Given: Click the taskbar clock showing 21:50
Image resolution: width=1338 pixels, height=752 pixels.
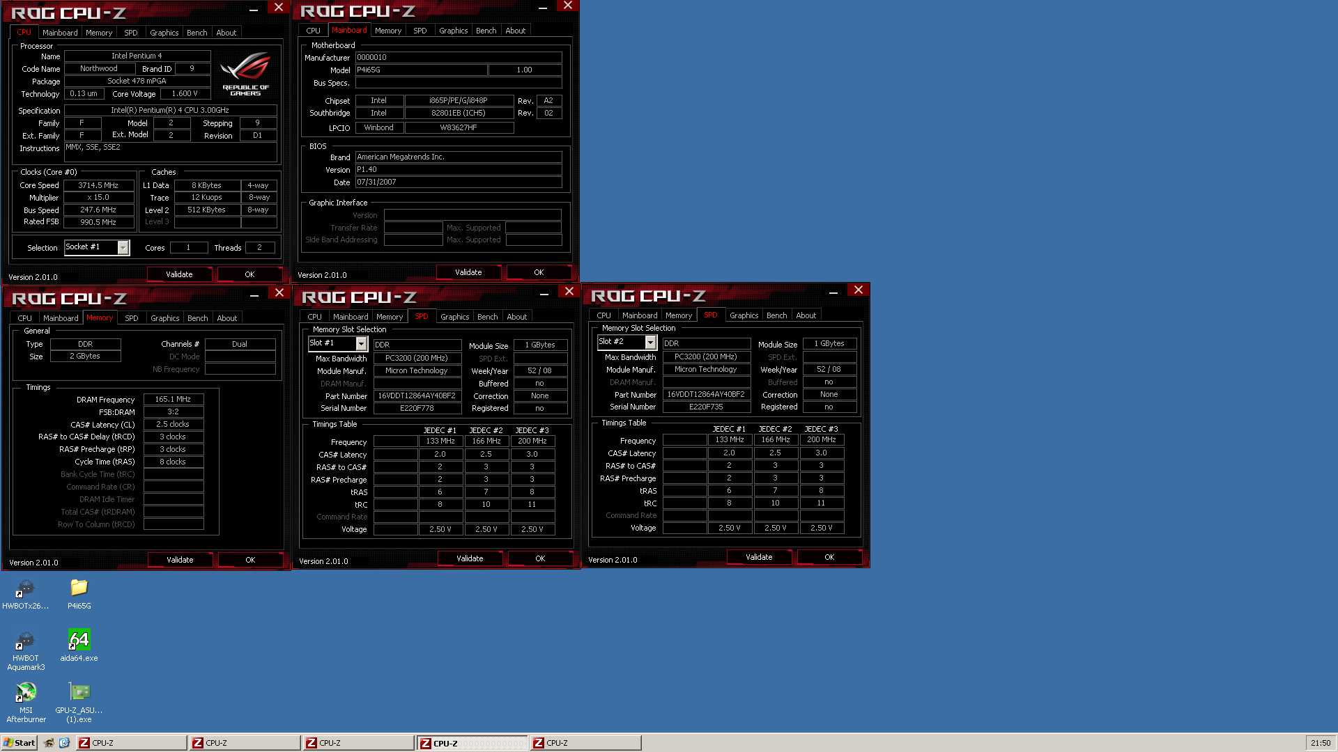Looking at the screenshot, I should [x=1320, y=743].
